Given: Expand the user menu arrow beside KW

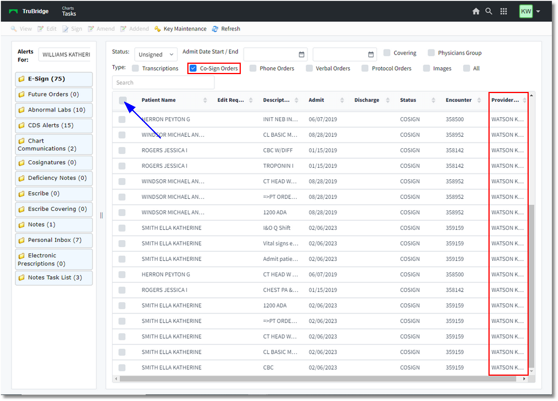Looking at the screenshot, I should tap(538, 11).
